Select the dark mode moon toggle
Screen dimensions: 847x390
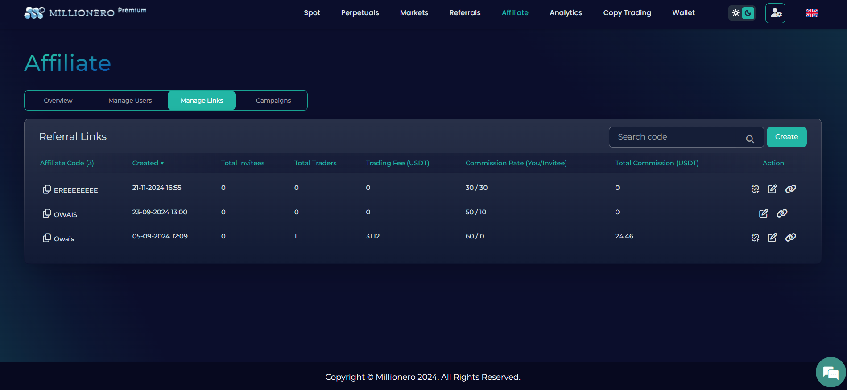tap(748, 13)
